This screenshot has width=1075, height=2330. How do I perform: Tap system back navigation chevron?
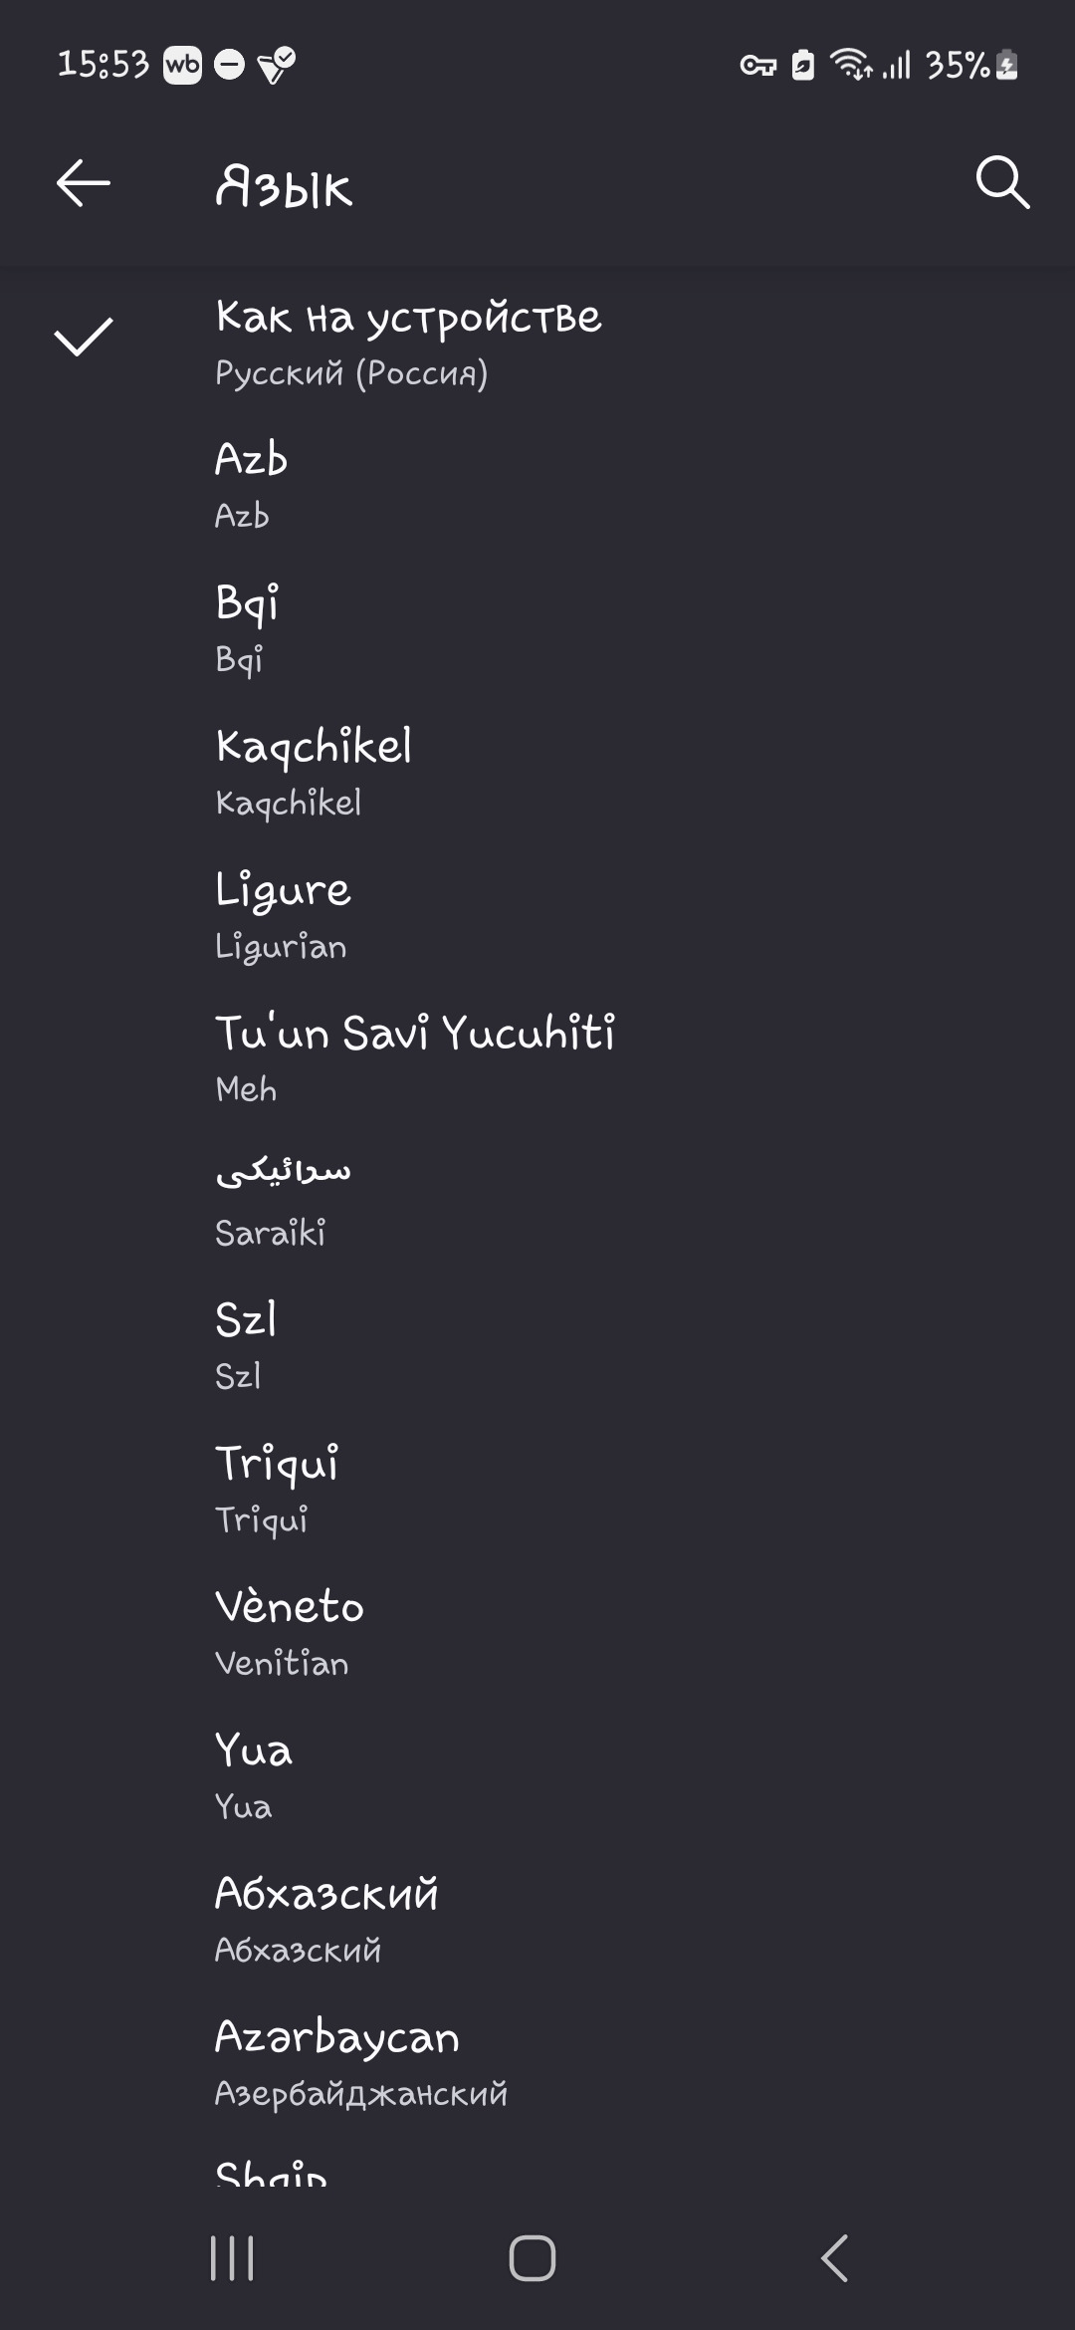tap(835, 2258)
